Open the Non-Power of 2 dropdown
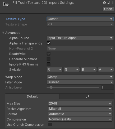The height and width of the screenshot is (129, 115). tap(80, 48)
